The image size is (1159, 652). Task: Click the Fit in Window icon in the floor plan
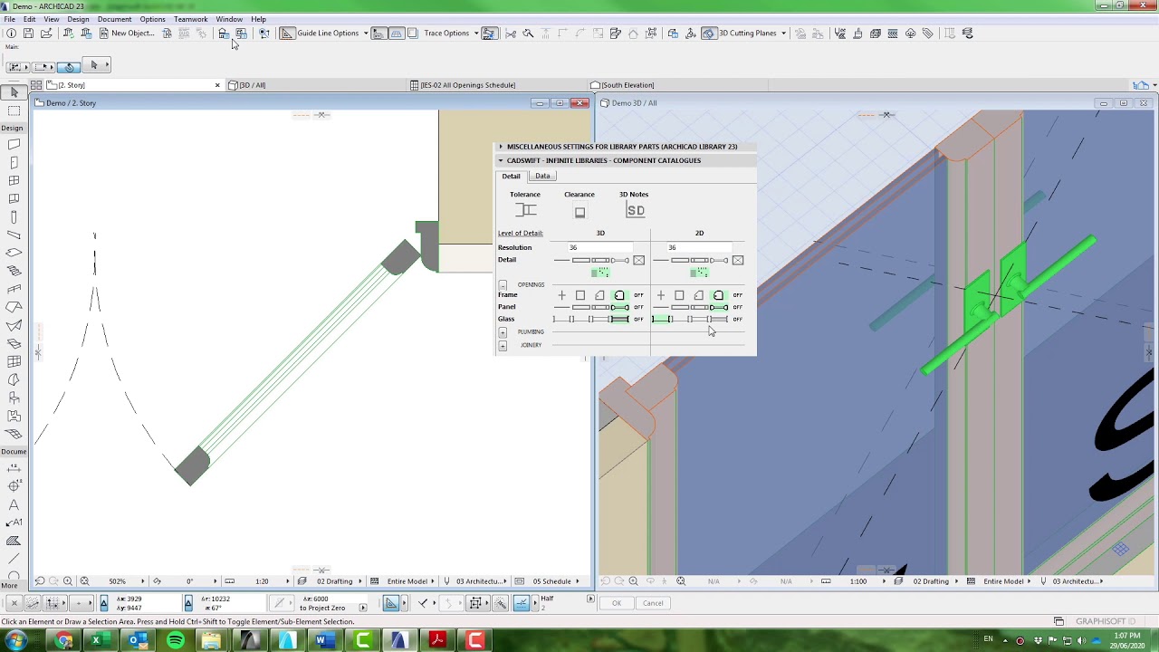(84, 581)
